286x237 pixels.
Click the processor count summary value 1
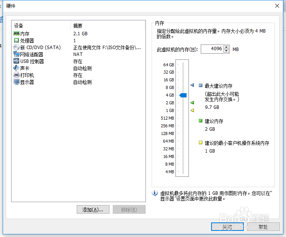74,40
